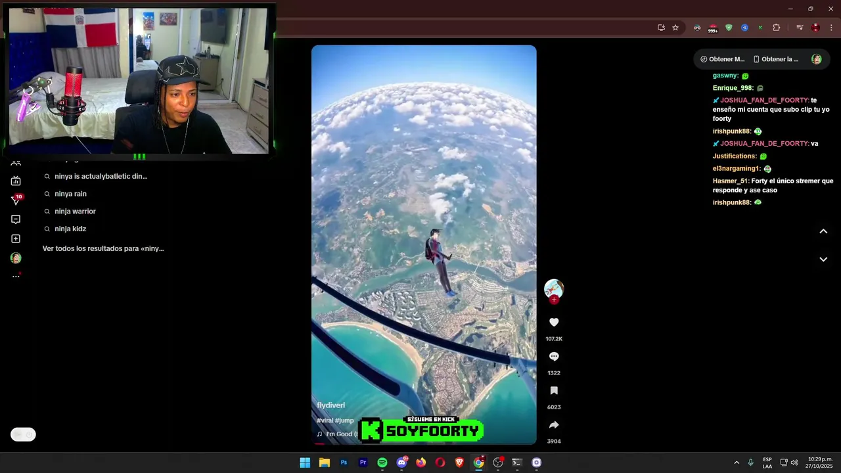This screenshot has width=841, height=473.
Task: Switch keyboard language ESP LAA
Action: 767,462
